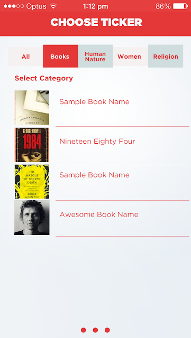Tap the Choose Ticker header title
191x338 pixels.
pyautogui.click(x=96, y=22)
